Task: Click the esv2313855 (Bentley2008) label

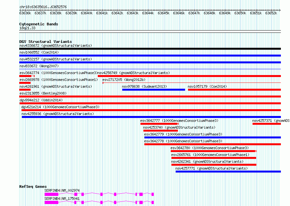Action: tap(43, 93)
